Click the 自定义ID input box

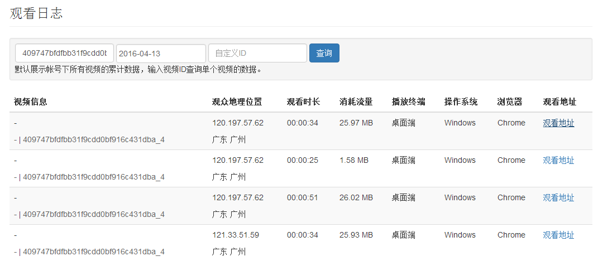click(x=257, y=54)
